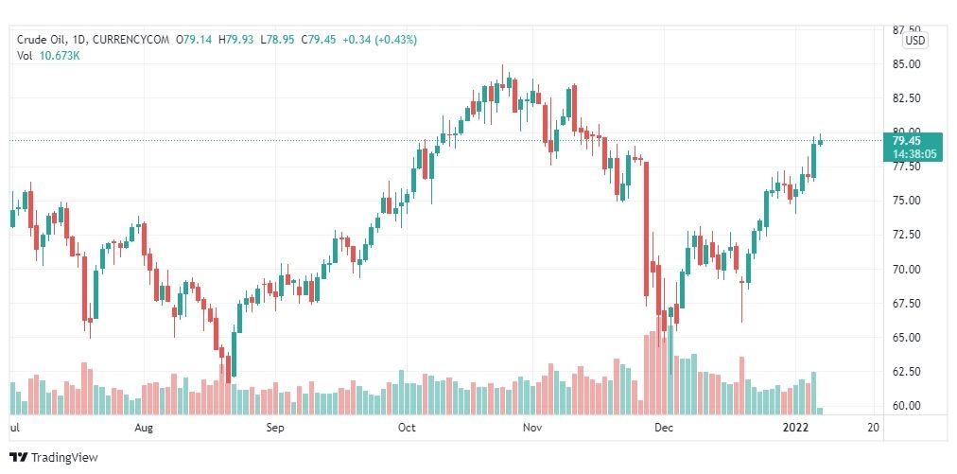This screenshot has width=957, height=474.
Task: Click the latest green candlestick
Action: point(820,142)
